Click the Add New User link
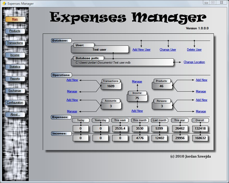This screenshot has height=183, width=229. click(x=141, y=50)
